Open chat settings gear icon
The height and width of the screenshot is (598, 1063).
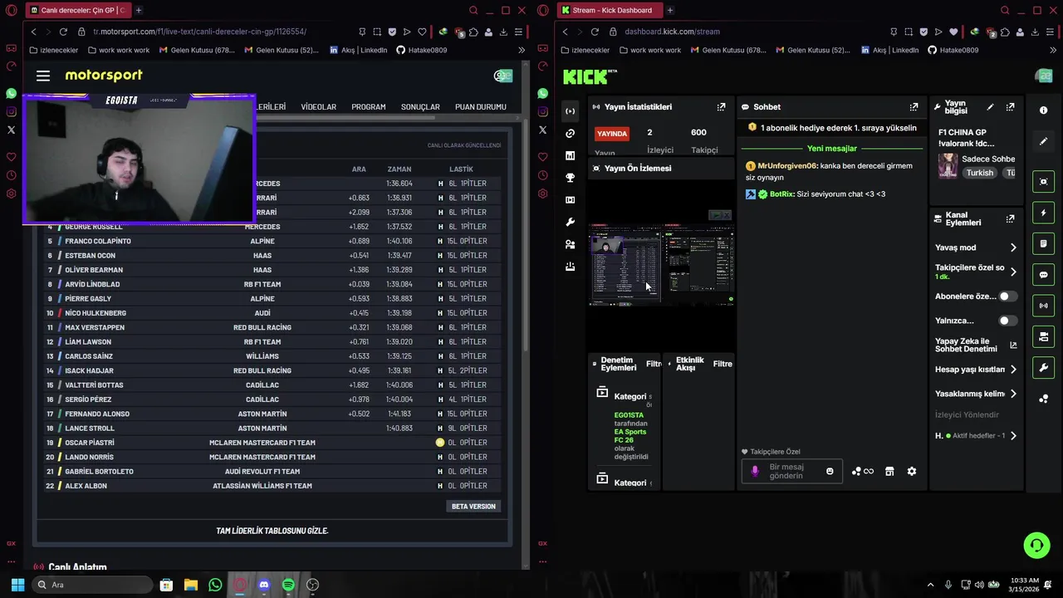(911, 472)
